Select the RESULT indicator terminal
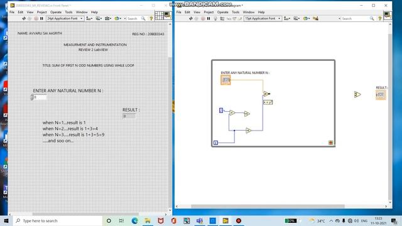Image resolution: width=402 pixels, height=226 pixels. click(x=381, y=95)
